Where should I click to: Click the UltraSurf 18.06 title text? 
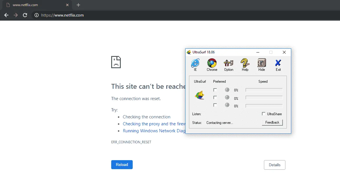pyautogui.click(x=204, y=52)
